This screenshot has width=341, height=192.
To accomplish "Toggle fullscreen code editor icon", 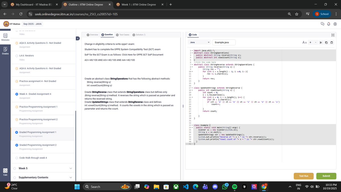I will [333, 35].
